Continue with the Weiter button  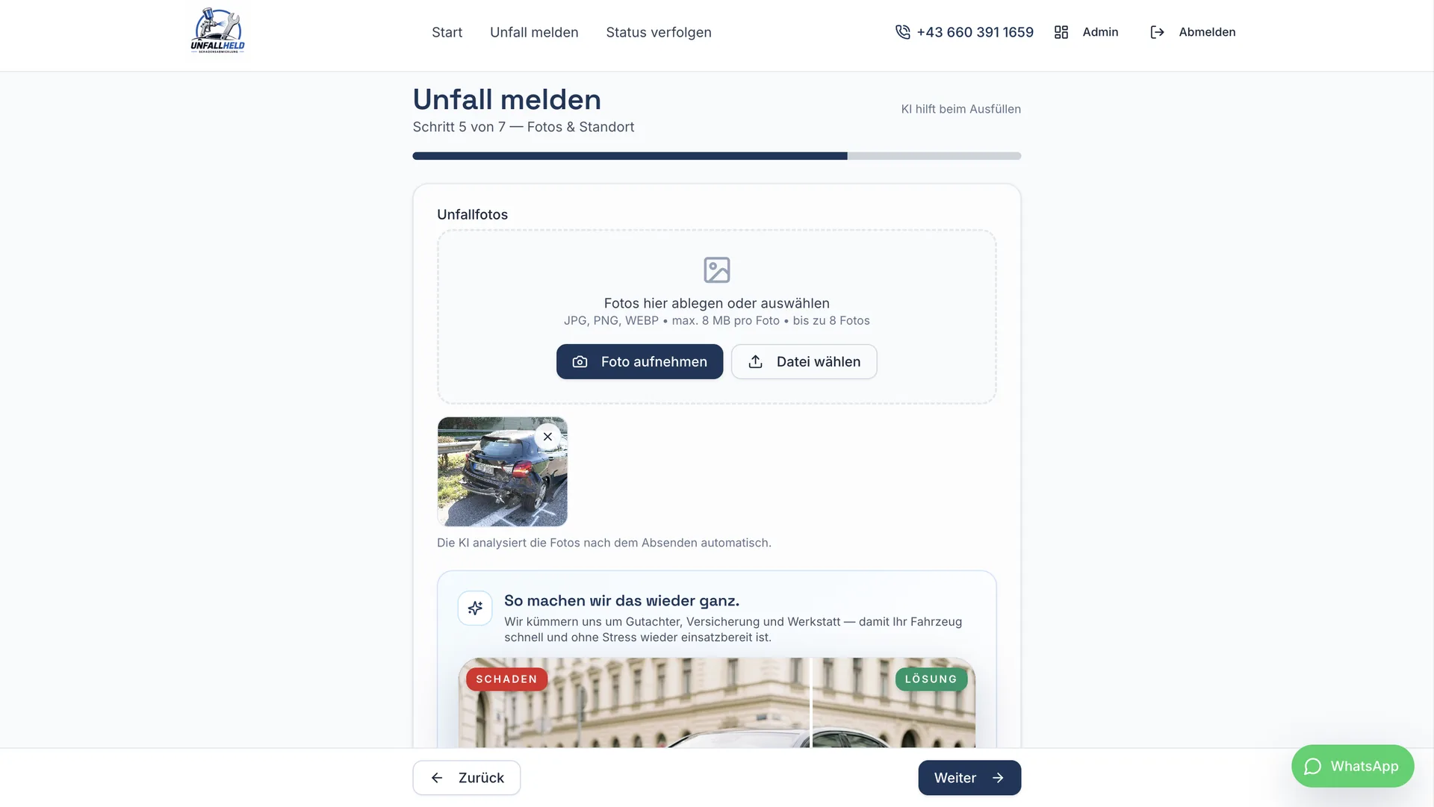tap(969, 778)
